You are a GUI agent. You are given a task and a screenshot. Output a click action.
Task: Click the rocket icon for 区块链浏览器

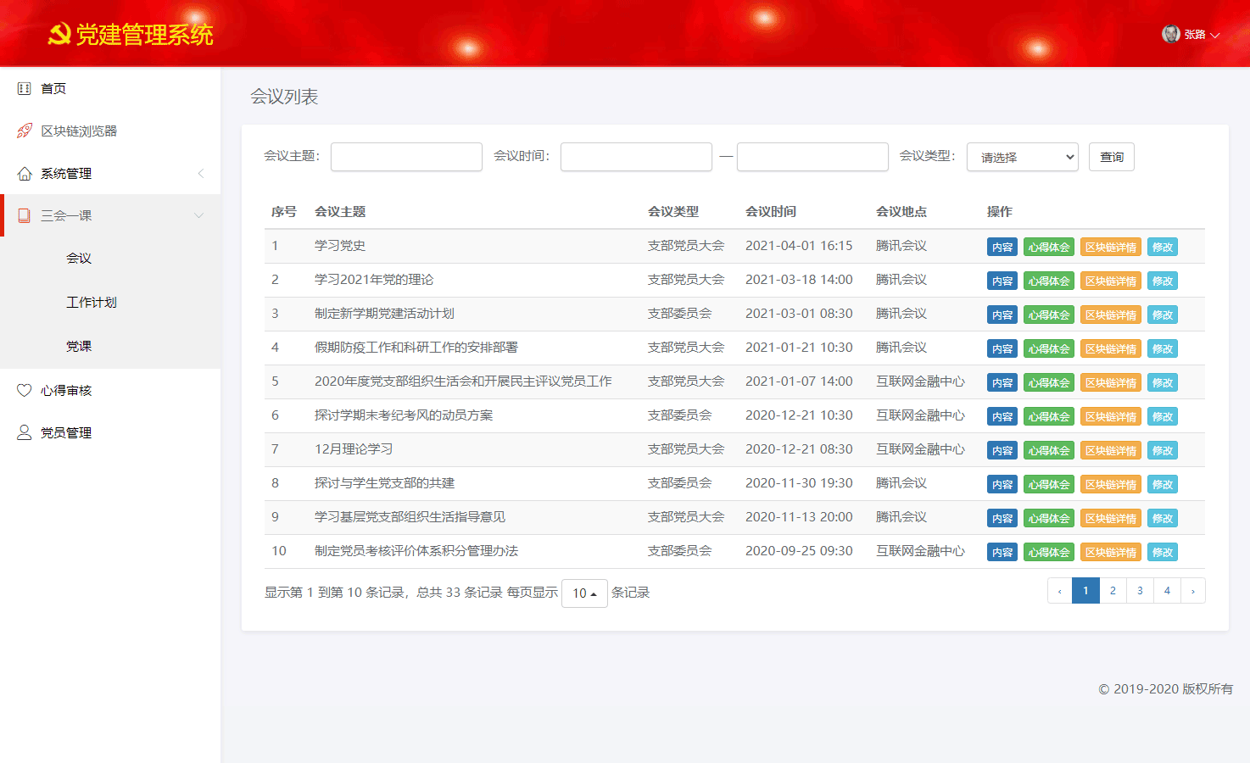pyautogui.click(x=25, y=131)
